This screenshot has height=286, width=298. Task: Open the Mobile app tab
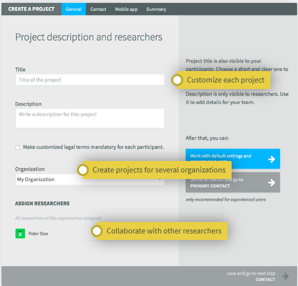[126, 9]
